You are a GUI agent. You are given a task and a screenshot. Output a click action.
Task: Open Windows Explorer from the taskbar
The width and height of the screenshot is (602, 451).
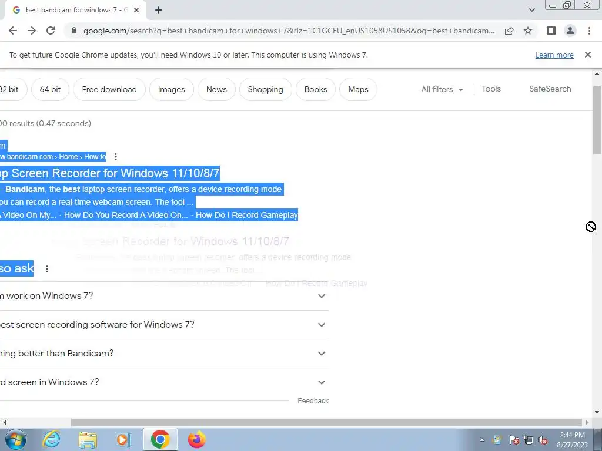(88, 439)
